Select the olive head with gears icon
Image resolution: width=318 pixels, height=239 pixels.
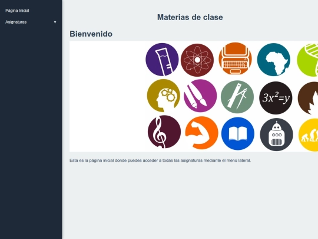tap(164, 96)
